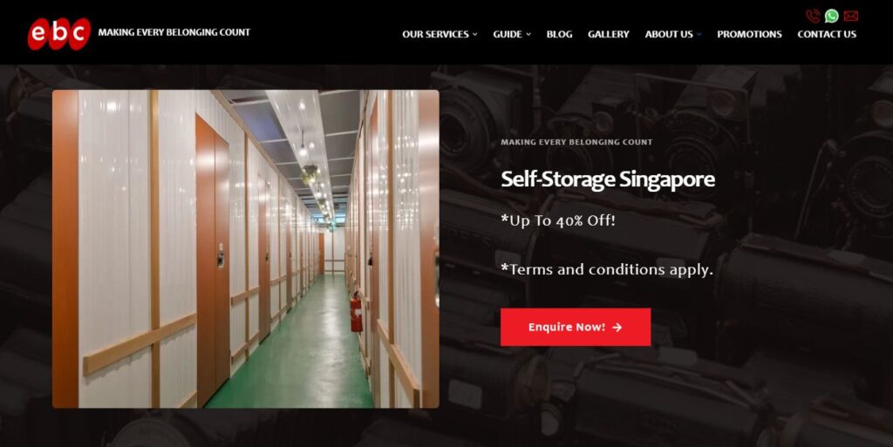893x447 pixels.
Task: Expand the Our Services dropdown chevron
Action: pos(475,34)
